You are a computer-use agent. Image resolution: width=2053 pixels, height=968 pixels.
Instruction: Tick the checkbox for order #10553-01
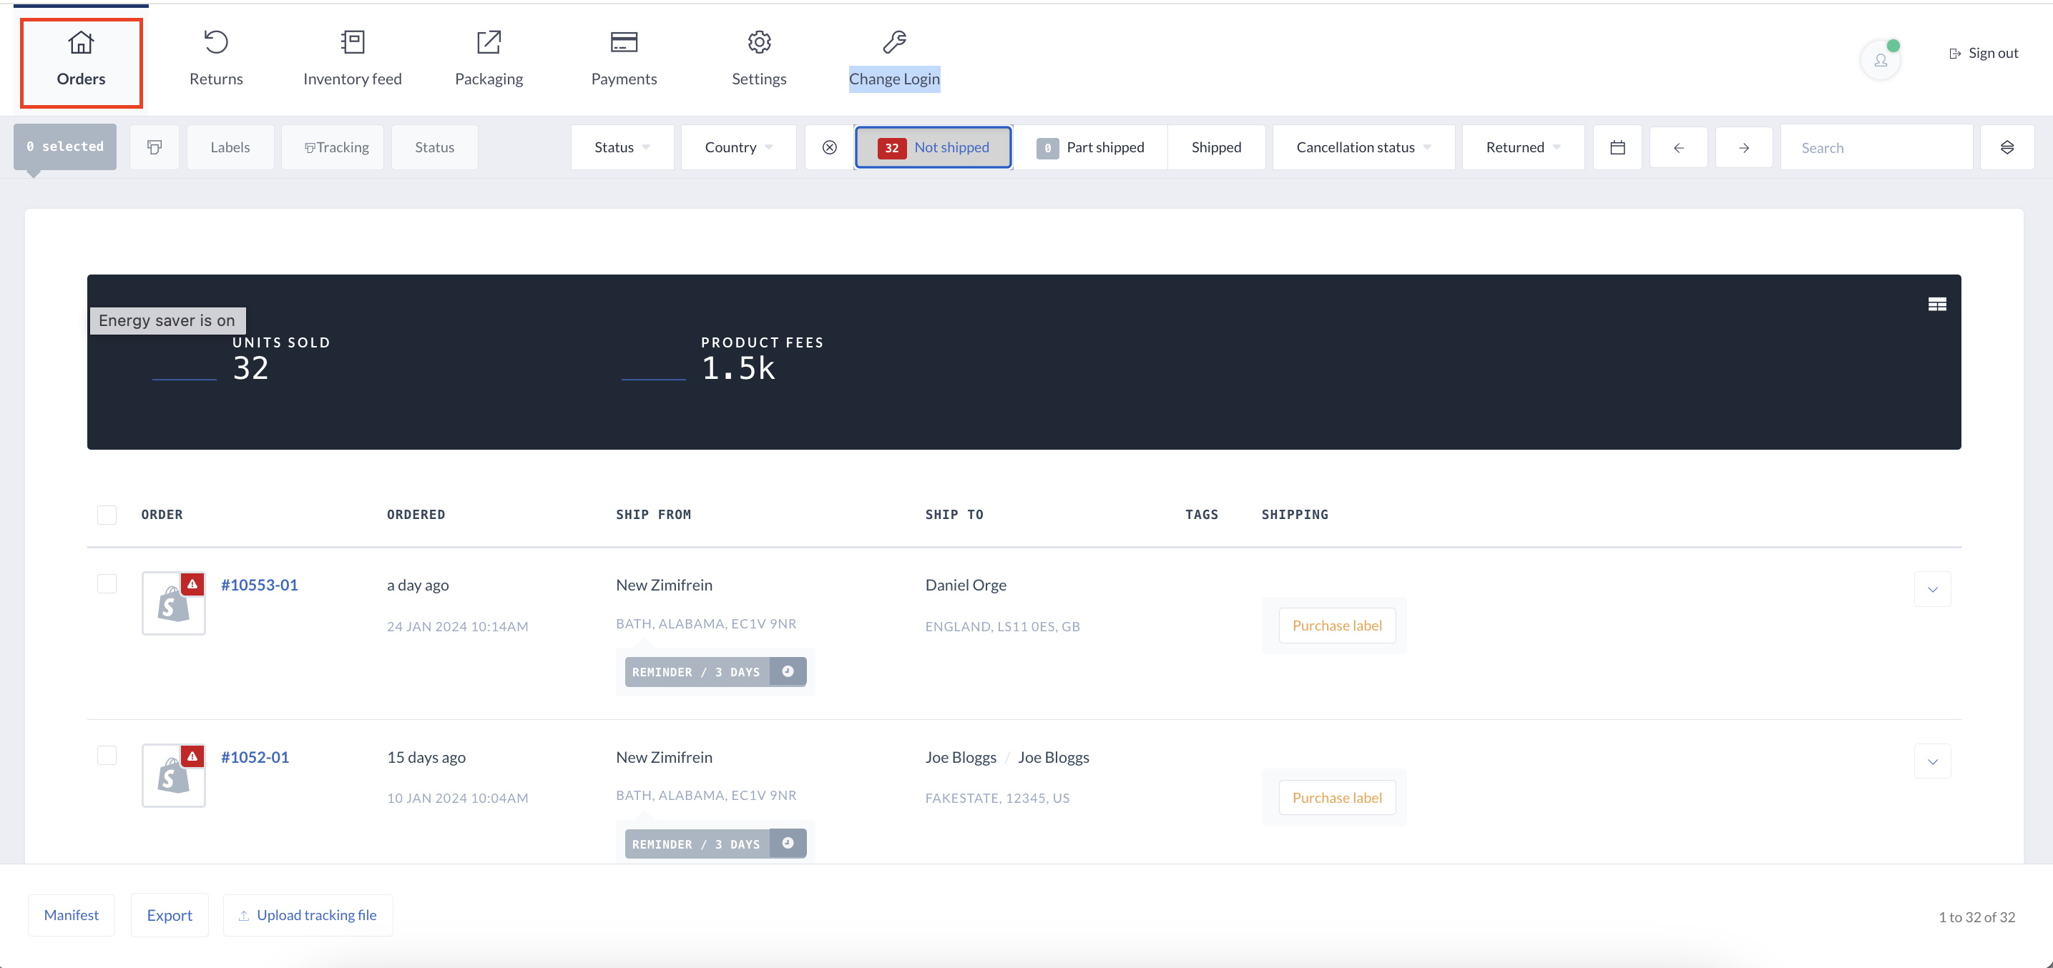coord(107,583)
